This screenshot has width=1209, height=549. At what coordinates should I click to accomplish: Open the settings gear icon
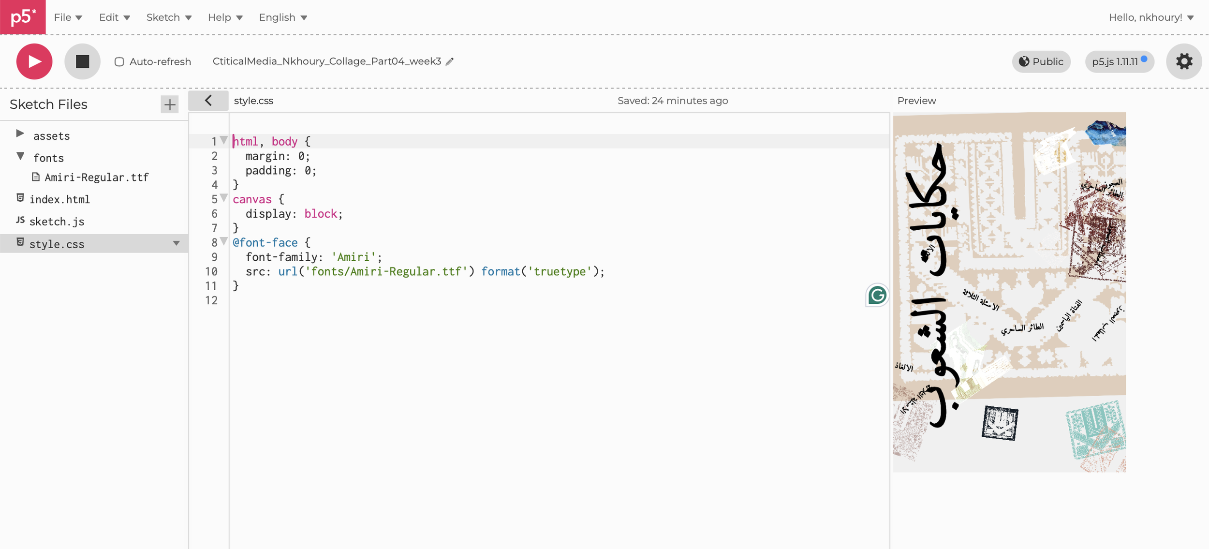point(1184,61)
